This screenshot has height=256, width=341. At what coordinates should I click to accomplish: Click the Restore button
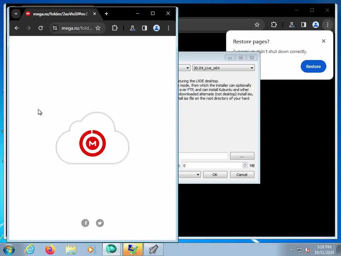pyautogui.click(x=313, y=66)
